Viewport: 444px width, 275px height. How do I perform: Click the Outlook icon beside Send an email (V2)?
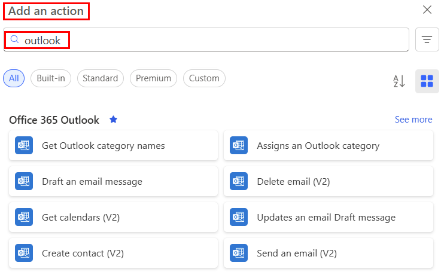239,253
